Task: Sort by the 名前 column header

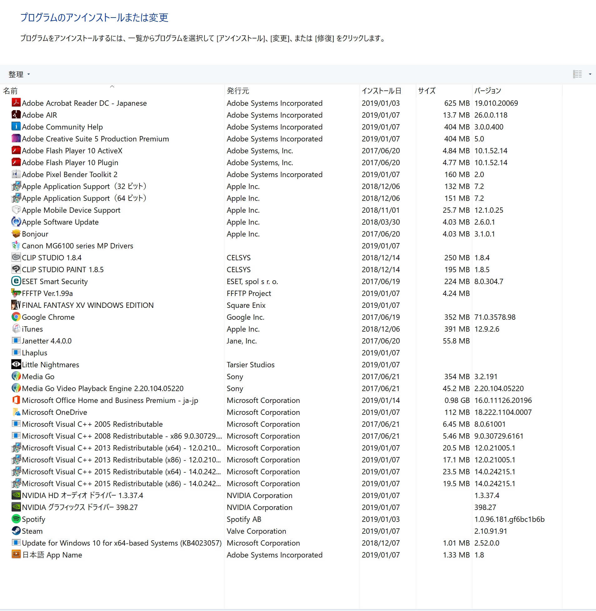Action: click(112, 90)
